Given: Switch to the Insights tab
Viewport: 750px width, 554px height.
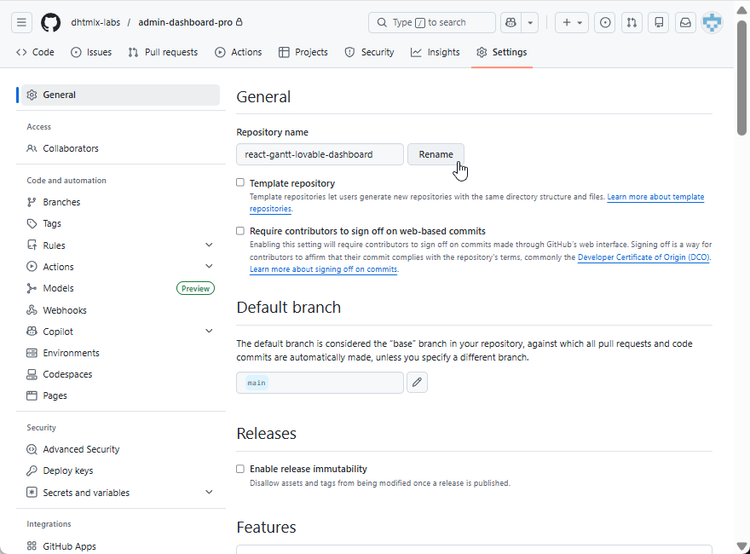Looking at the screenshot, I should tap(435, 52).
